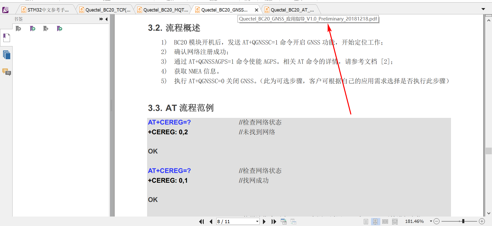The width and height of the screenshot is (492, 226).
Task: Go to the first page
Action: click(202, 222)
